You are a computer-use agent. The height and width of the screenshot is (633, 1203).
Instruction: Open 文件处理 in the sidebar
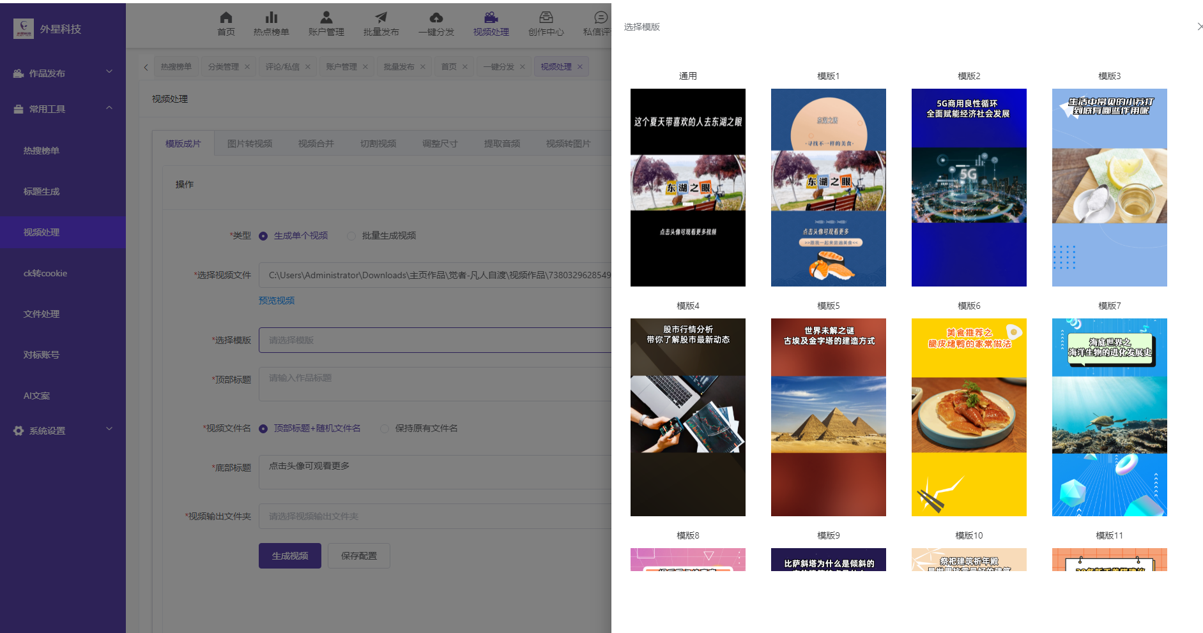pyautogui.click(x=63, y=314)
